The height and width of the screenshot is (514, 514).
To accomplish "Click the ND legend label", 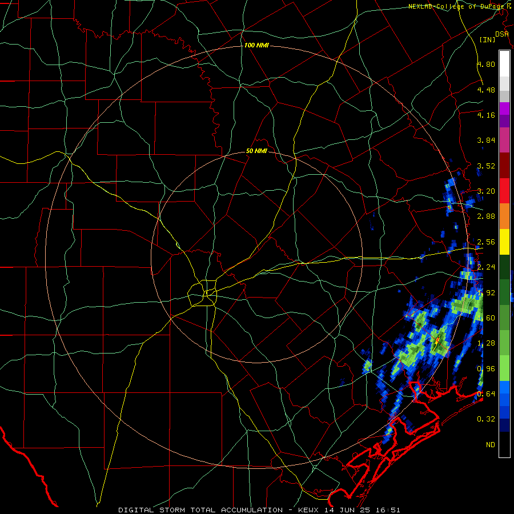I will 491,445.
